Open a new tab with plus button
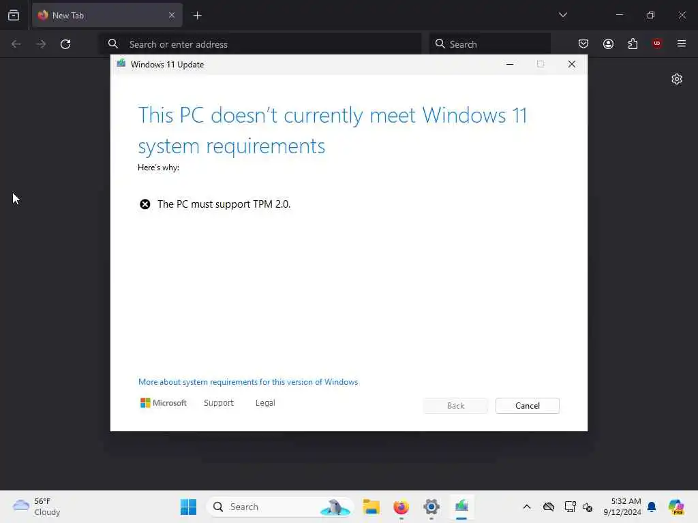The height and width of the screenshot is (523, 698). pyautogui.click(x=197, y=16)
